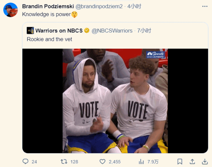
Task: Open the @brandinpodziem2 handle link
Action: click(x=99, y=6)
